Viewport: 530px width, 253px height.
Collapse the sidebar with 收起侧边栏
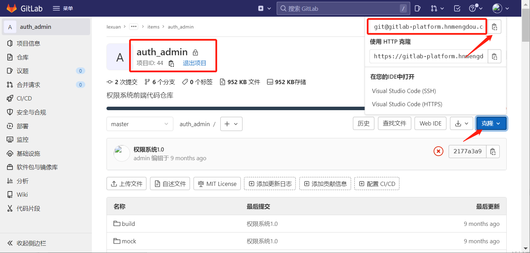(x=31, y=243)
